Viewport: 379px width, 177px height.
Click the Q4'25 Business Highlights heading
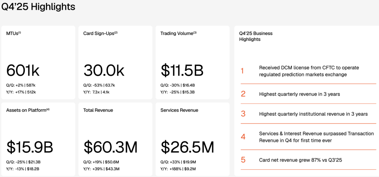(x=256, y=36)
